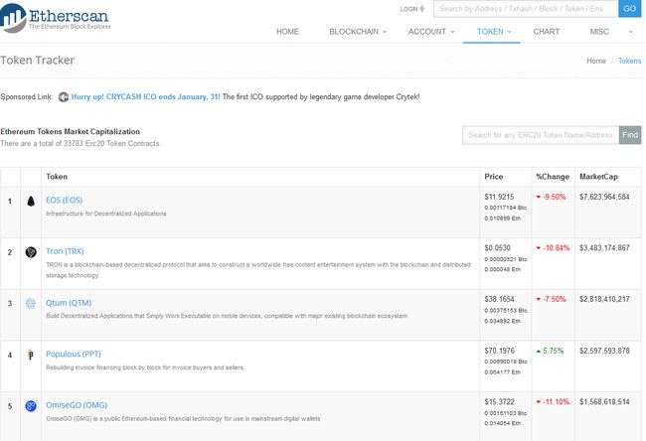Expand the chevron right of MISC

tap(630, 32)
